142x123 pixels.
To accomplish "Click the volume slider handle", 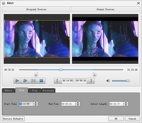I will [128, 81].
